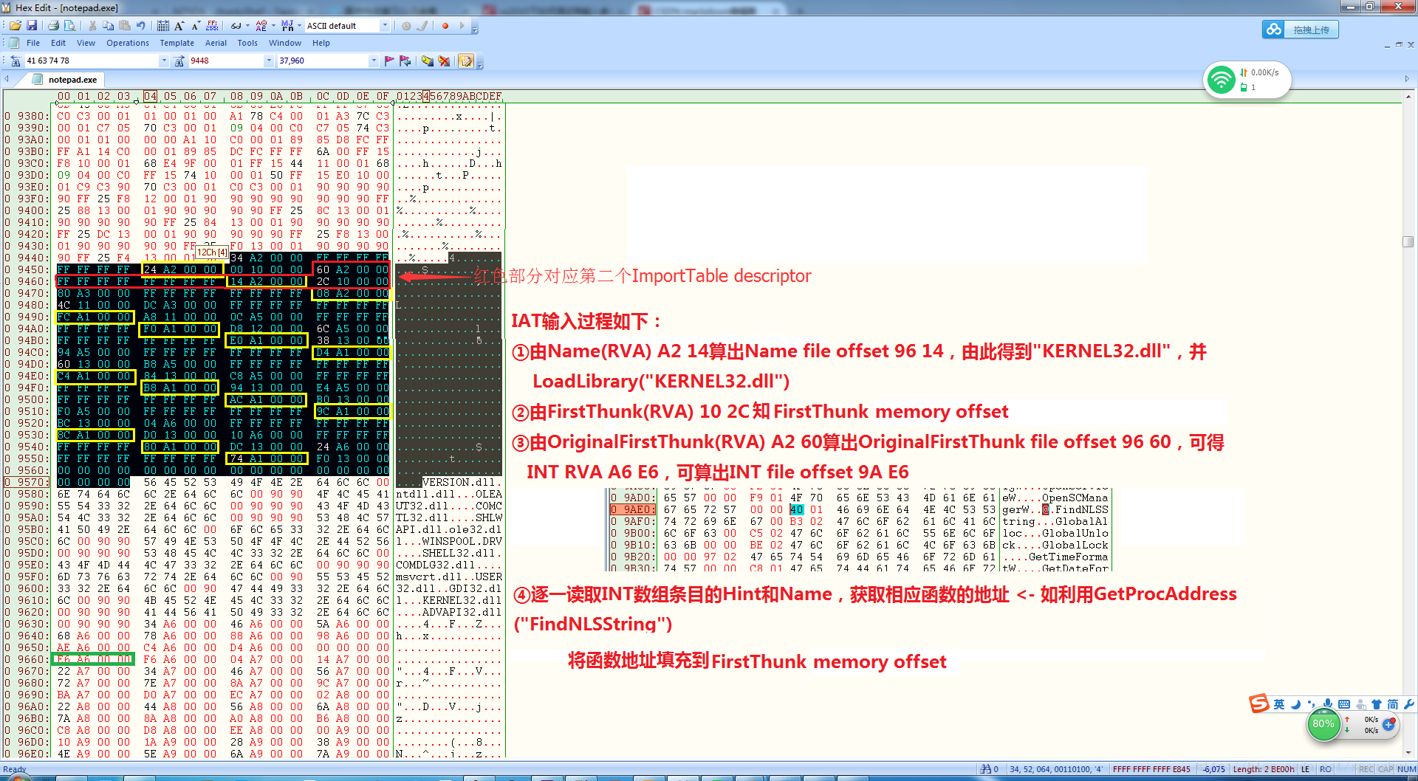Click the column grid layout icon

click(163, 26)
